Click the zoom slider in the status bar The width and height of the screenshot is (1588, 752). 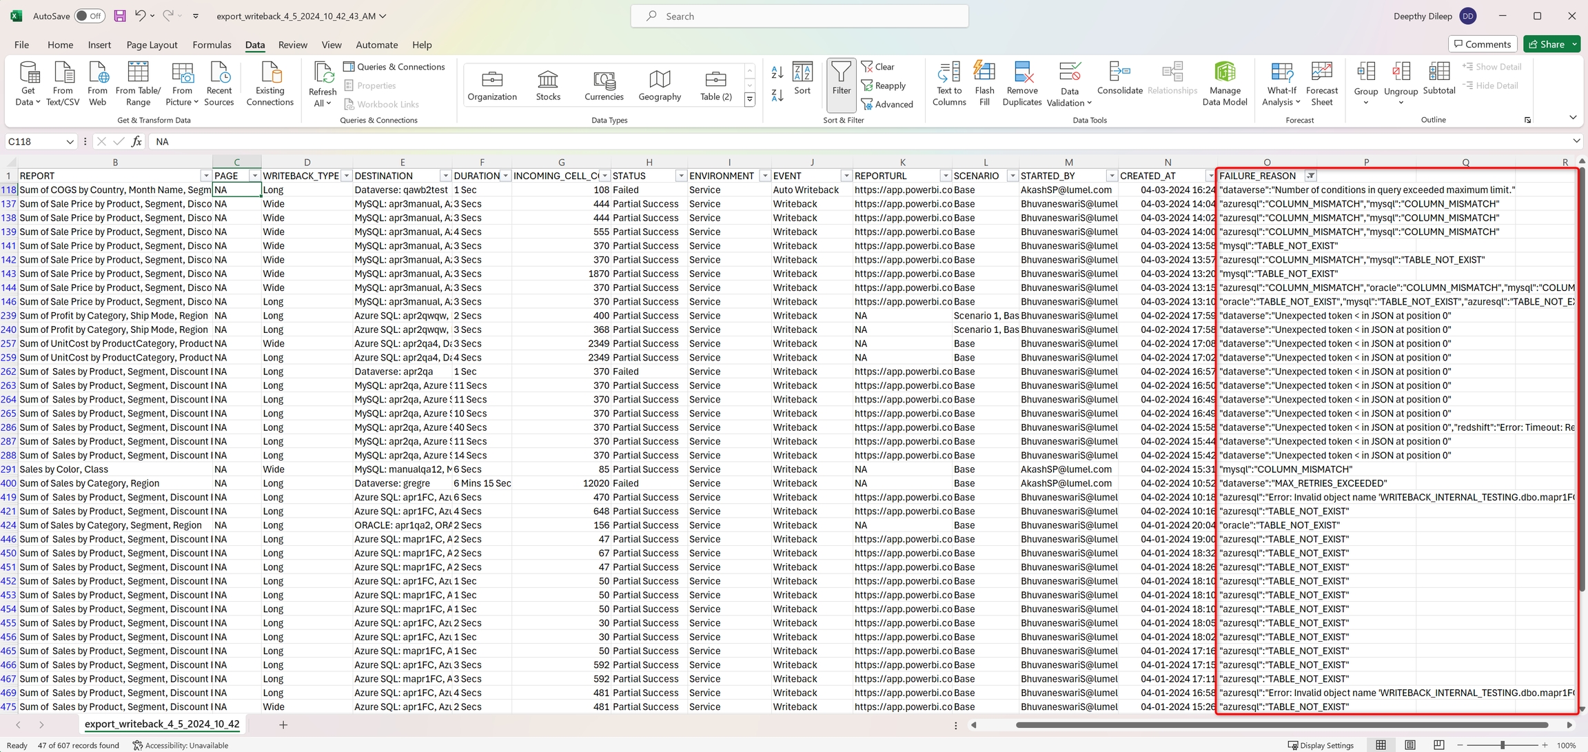(x=1502, y=745)
